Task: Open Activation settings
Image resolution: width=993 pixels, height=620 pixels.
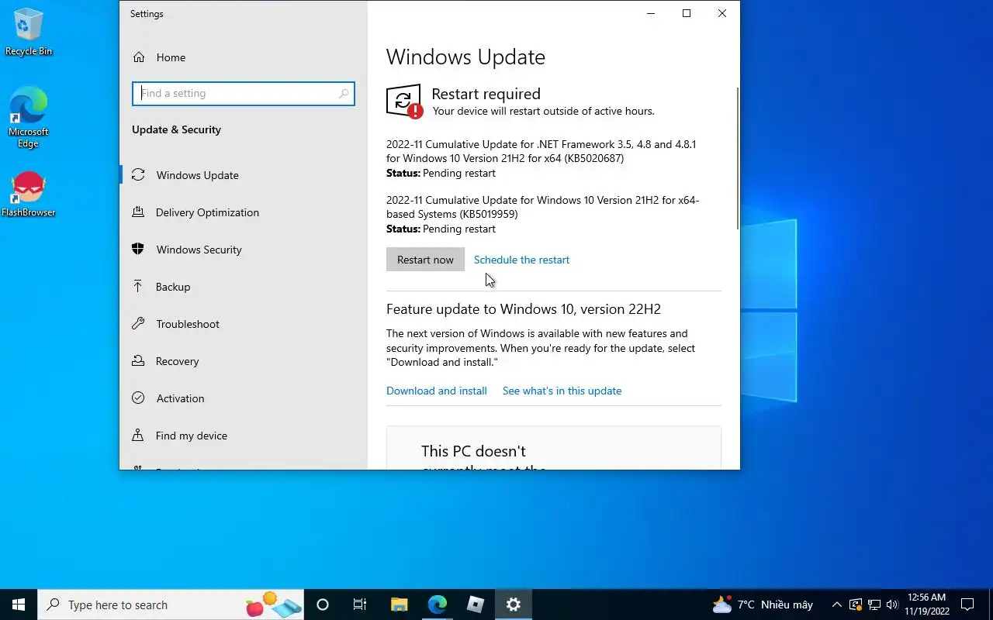Action: (x=180, y=398)
